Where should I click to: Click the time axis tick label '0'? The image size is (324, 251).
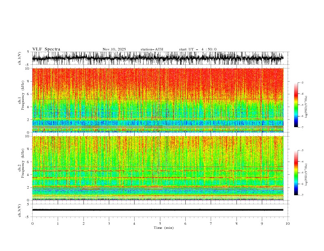[x=32, y=224]
